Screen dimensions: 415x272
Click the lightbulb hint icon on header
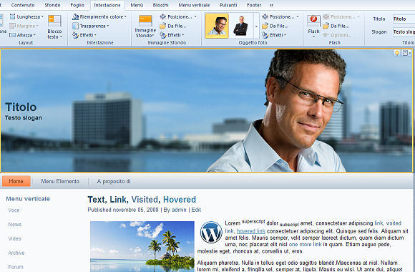pyautogui.click(x=396, y=53)
